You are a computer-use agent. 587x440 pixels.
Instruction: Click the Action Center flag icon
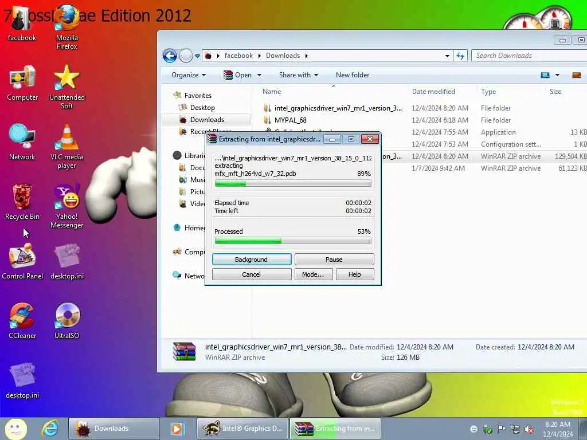(501, 429)
